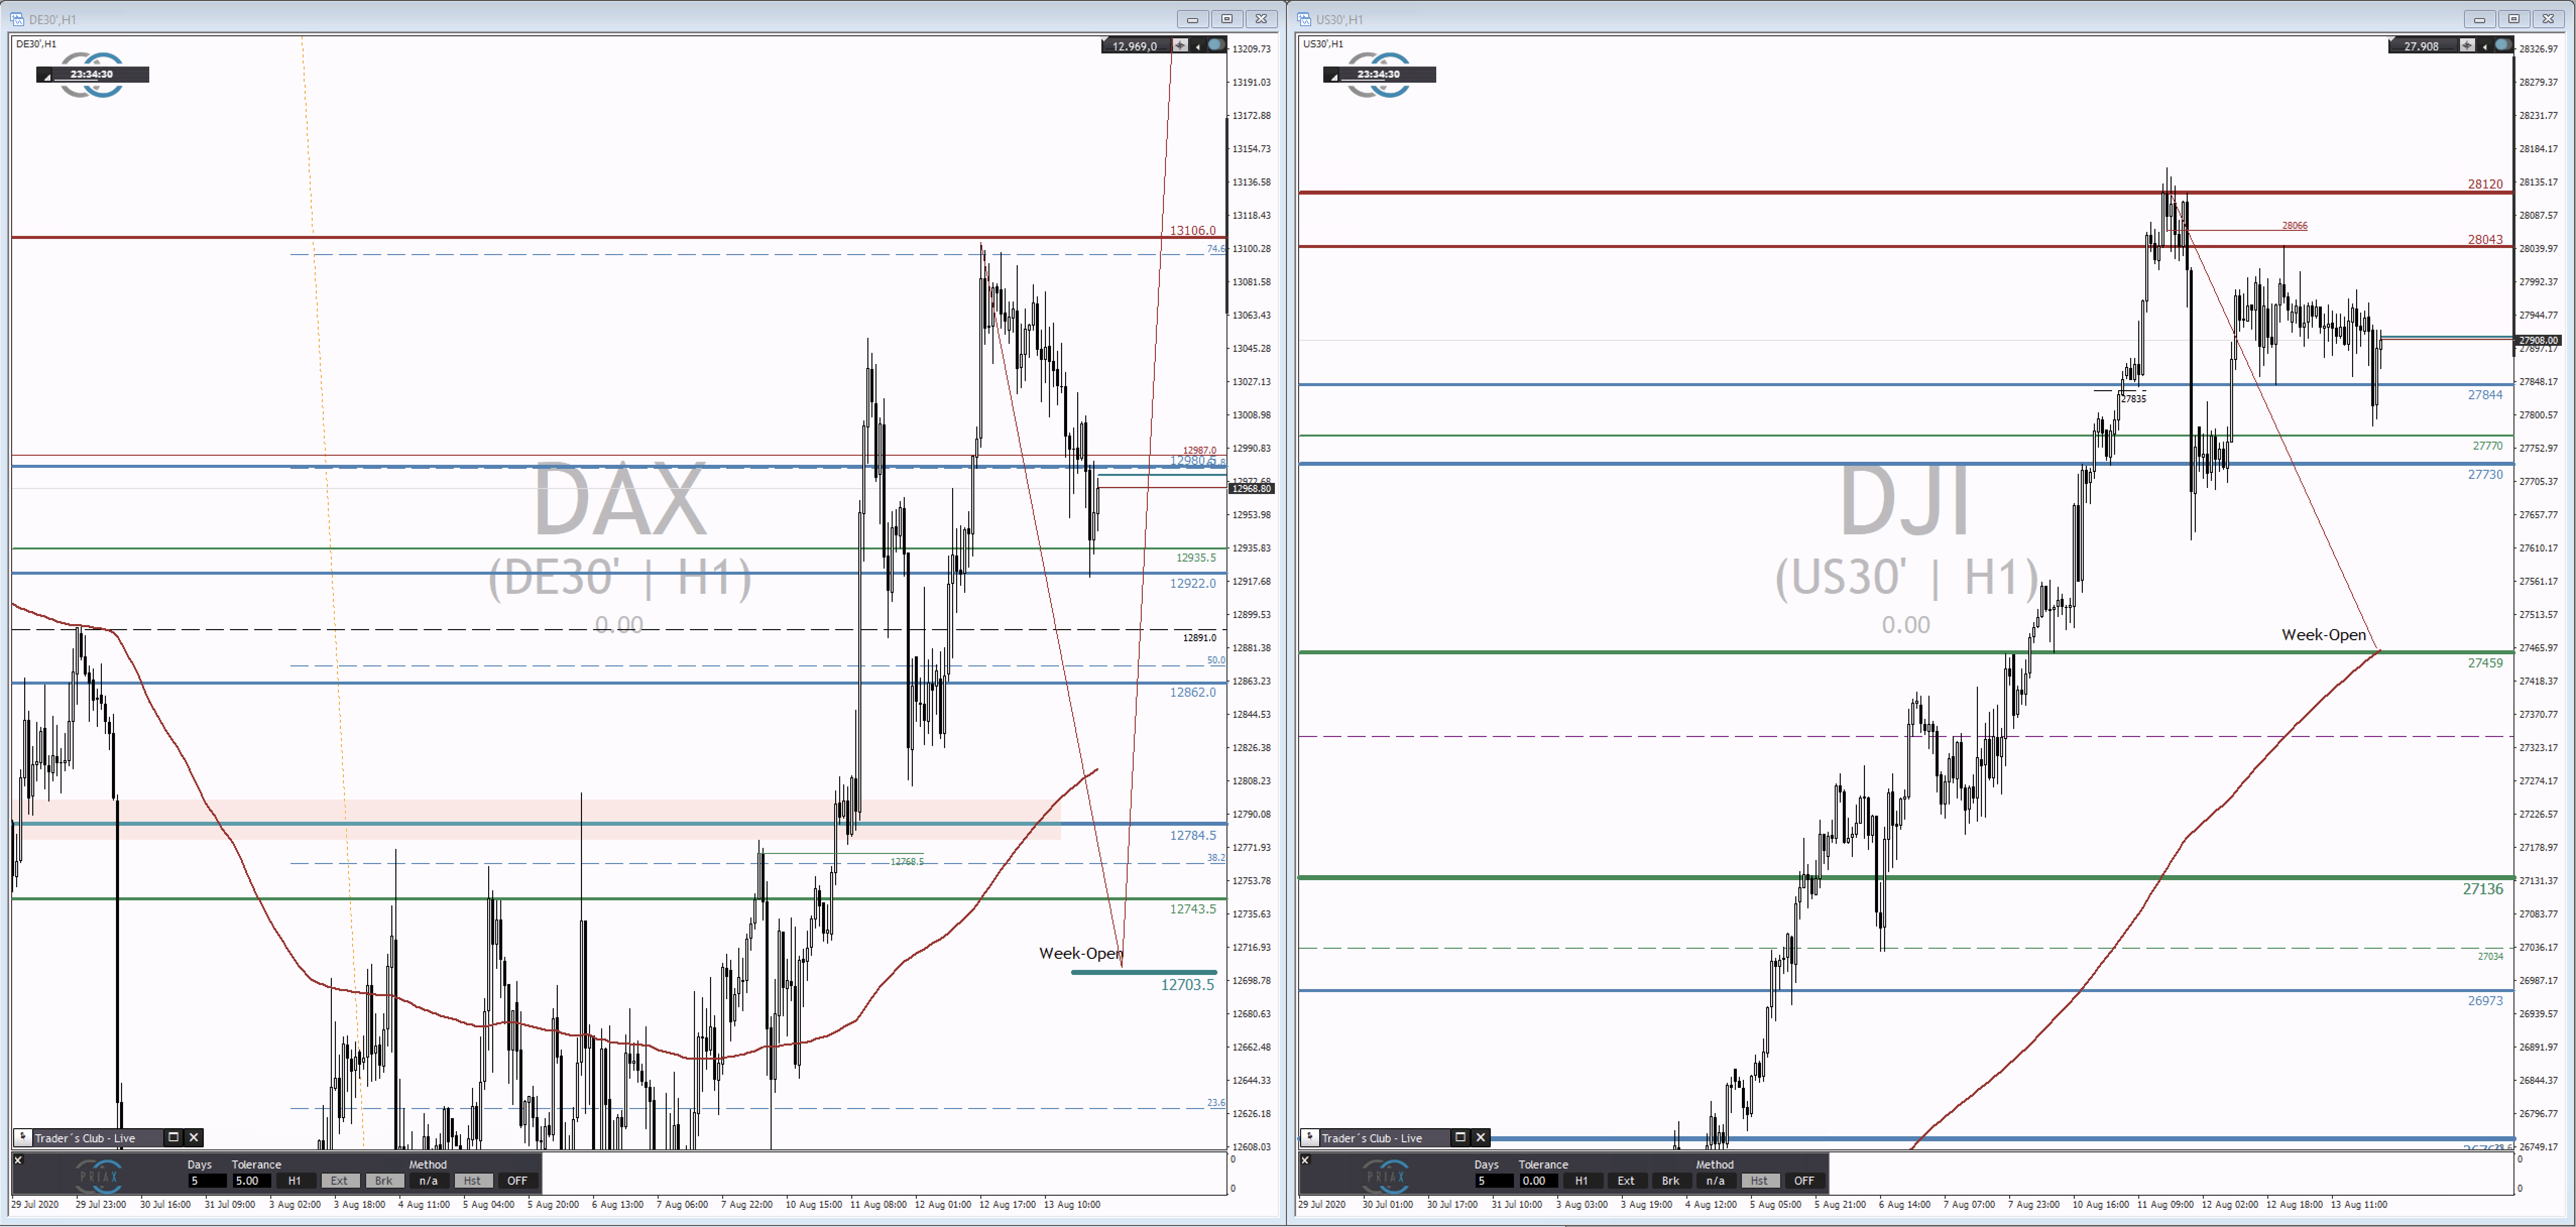Image resolution: width=2576 pixels, height=1227 pixels.
Task: Click the current price tag 27908.00 on DJI axis
Action: point(2538,340)
